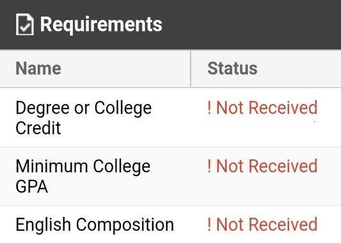Click the word Composition in the third row
Screen dimensions: 341x243
pos(125,225)
